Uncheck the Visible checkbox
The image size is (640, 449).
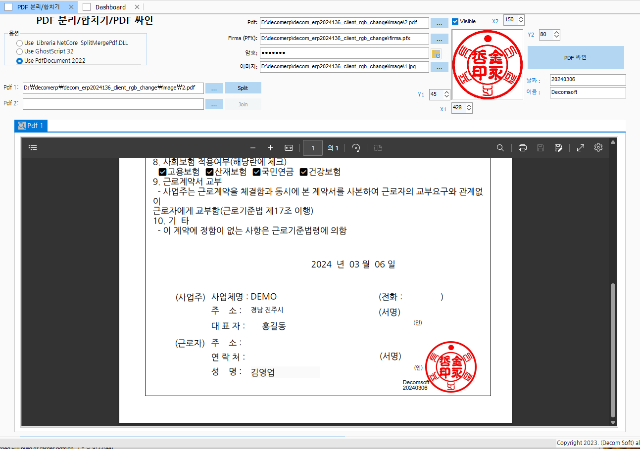coord(455,21)
